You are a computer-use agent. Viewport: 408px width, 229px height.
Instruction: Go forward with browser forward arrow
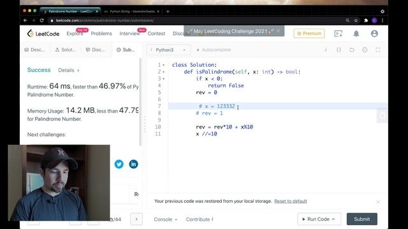34,20
